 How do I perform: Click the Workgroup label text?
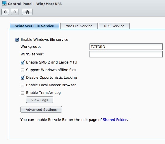(31, 47)
